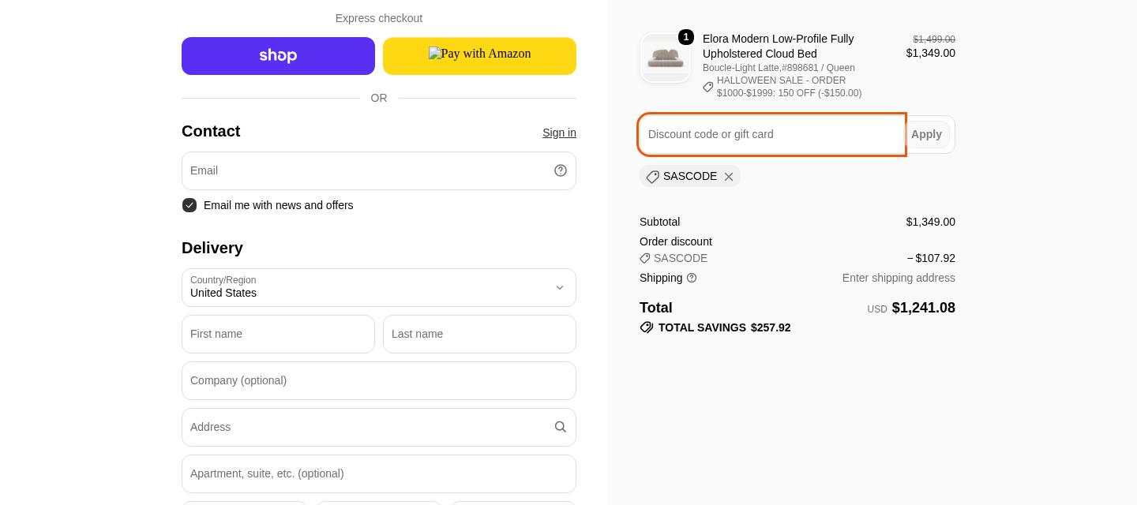Select the Last name field
Viewport: 1137px width, 505px height.
point(479,334)
